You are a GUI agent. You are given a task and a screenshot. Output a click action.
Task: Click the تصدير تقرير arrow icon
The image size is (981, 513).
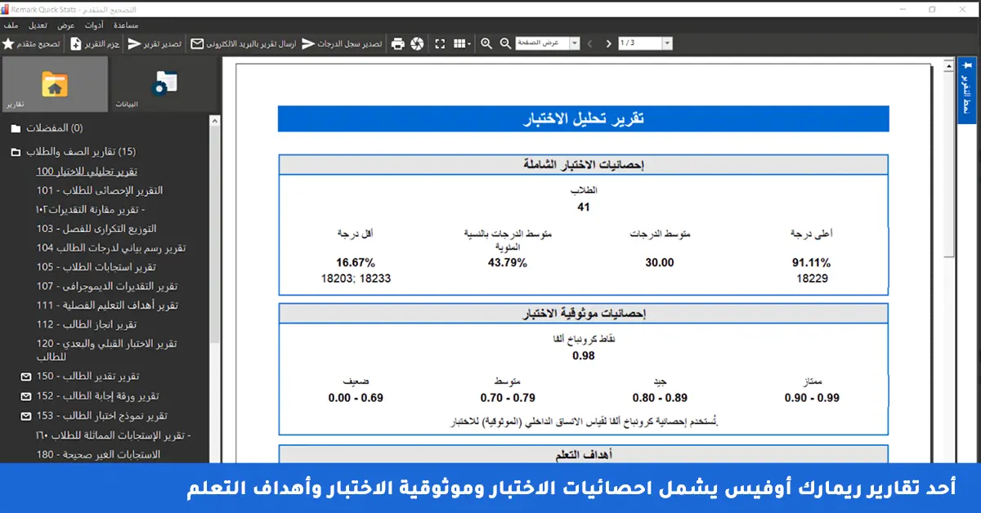point(134,43)
